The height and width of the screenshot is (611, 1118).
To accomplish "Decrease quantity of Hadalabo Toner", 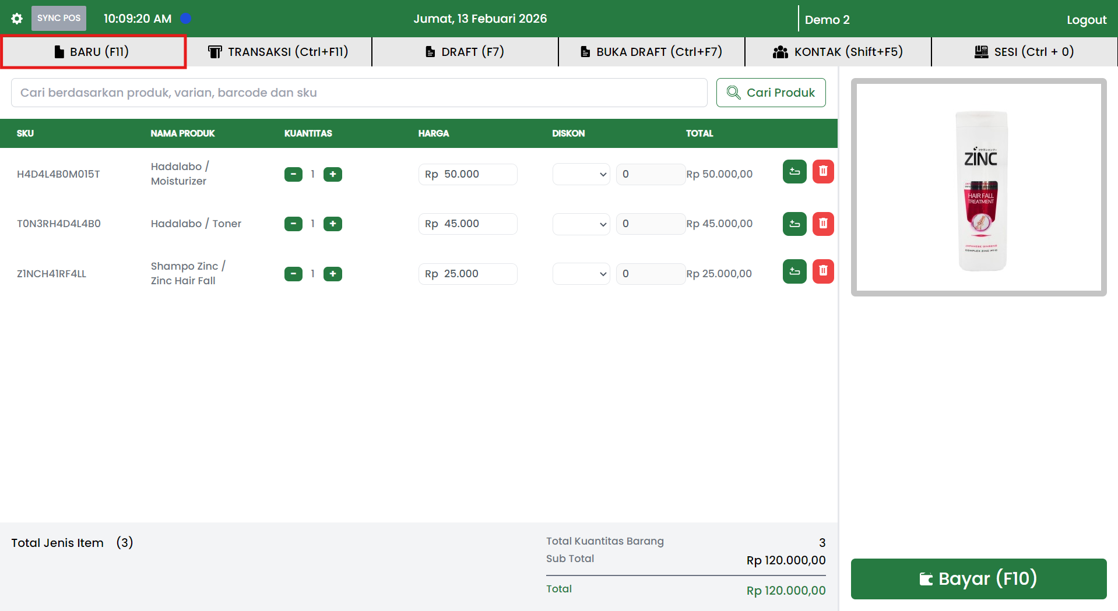I will (293, 224).
